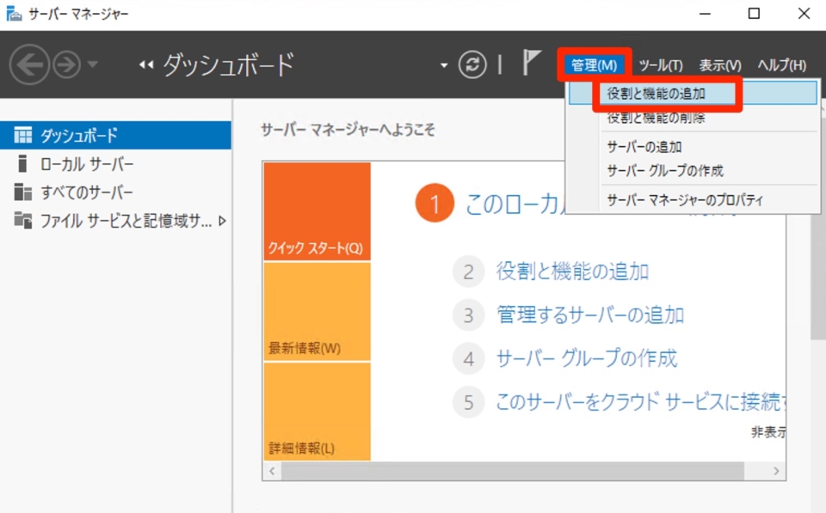Viewport: 826px width, 513px height.
Task: Select サーバー グループの作成 menu entry
Action: 693,171
